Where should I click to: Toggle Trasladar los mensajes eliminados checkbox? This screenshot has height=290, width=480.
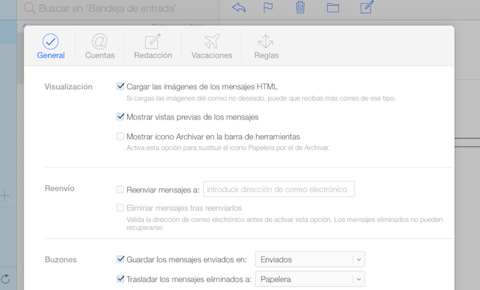[120, 279]
